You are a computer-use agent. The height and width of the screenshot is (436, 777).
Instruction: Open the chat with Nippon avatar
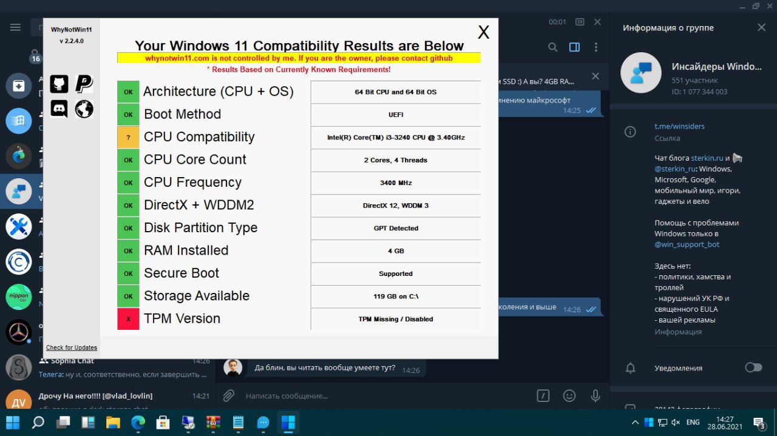pos(19,297)
